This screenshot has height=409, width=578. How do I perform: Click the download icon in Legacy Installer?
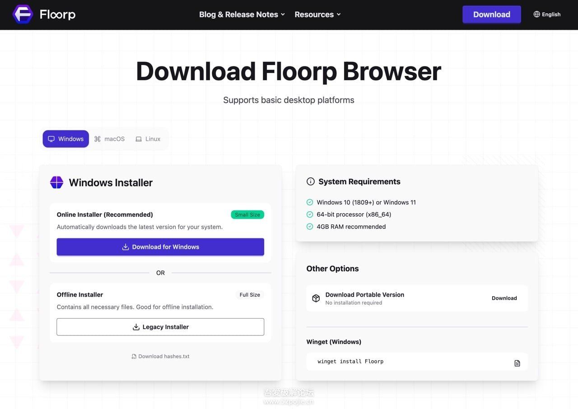(x=136, y=327)
